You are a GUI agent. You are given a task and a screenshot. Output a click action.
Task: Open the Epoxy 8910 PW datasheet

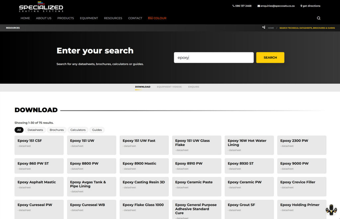click(x=197, y=166)
